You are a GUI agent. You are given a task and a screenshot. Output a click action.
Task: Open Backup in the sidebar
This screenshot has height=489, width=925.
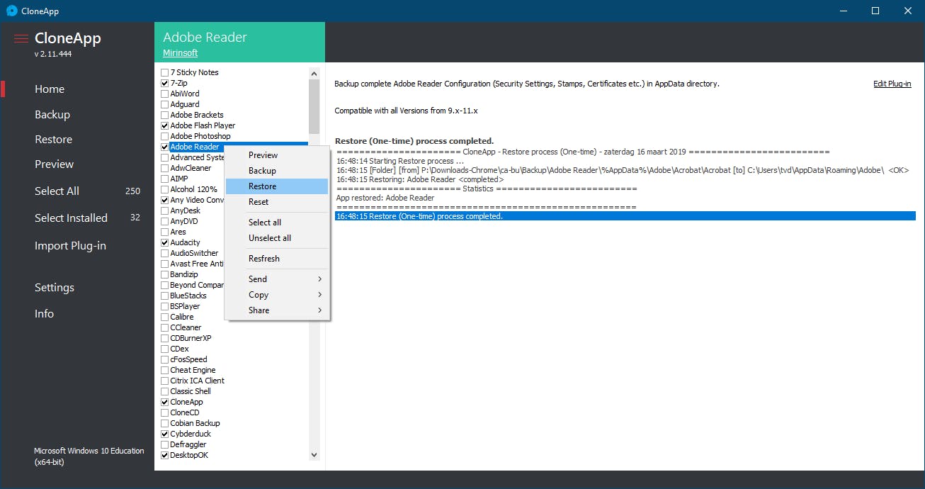[x=52, y=115]
